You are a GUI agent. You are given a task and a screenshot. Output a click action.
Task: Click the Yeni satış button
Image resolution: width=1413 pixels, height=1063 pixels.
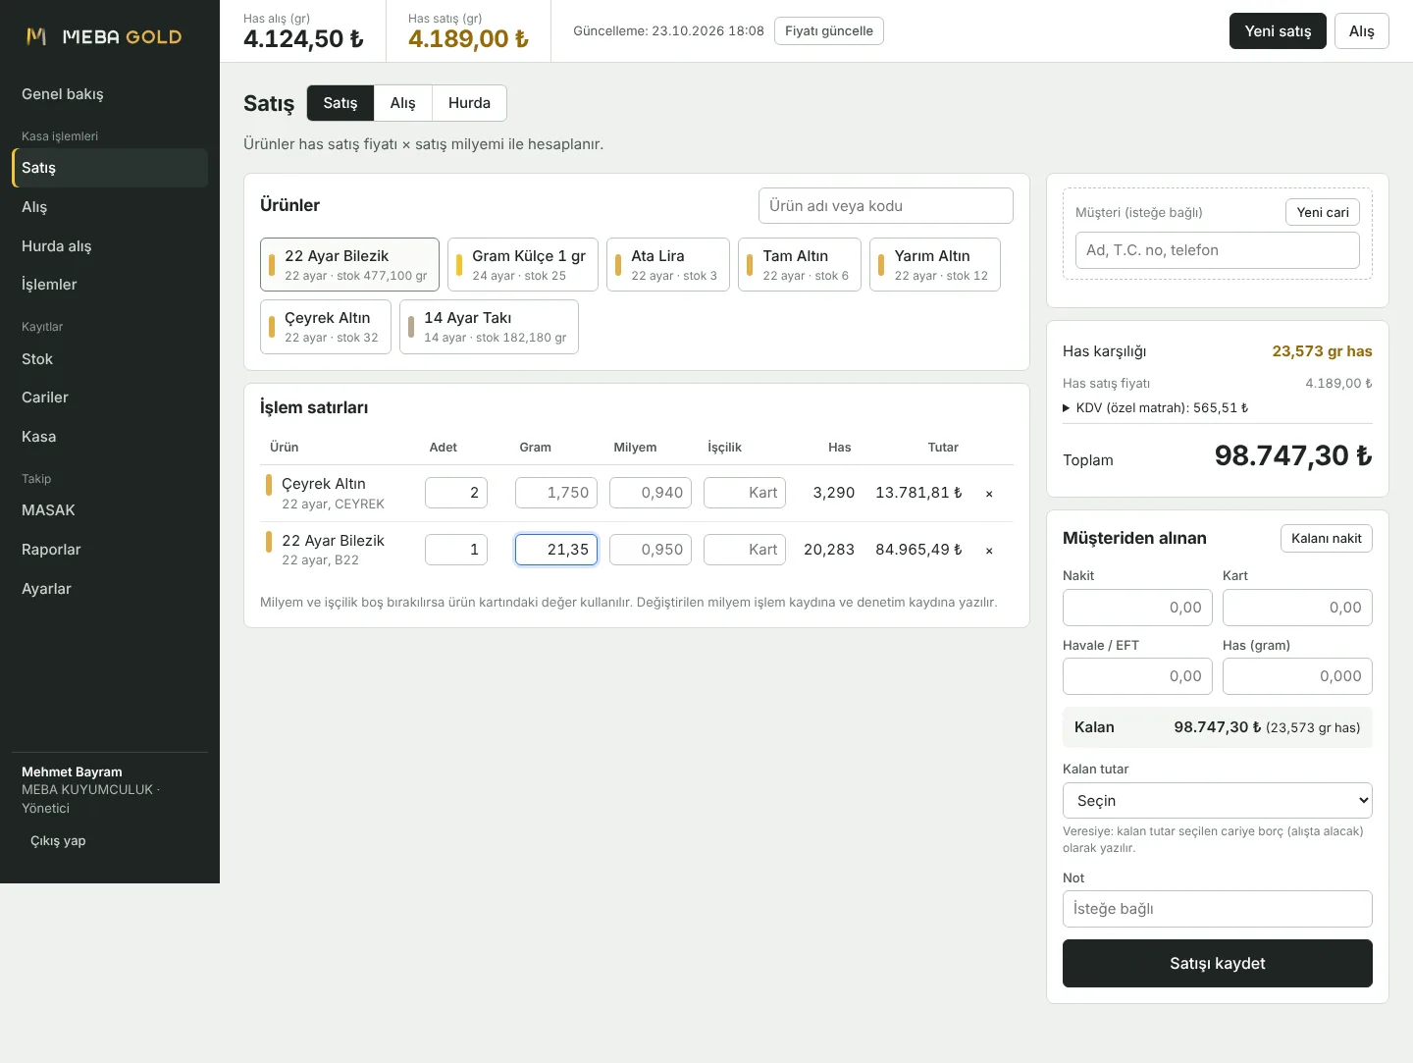pyautogui.click(x=1278, y=31)
